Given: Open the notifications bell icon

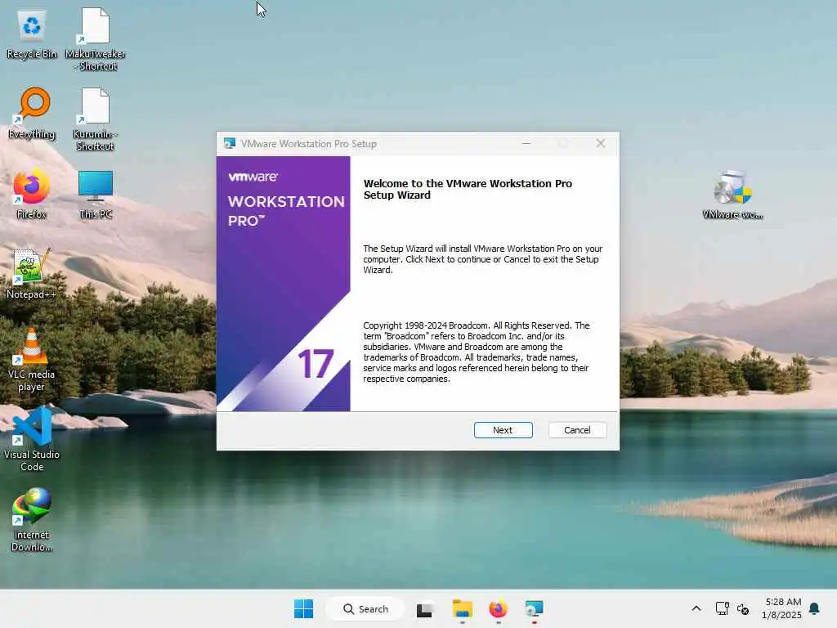Looking at the screenshot, I should tap(814, 608).
